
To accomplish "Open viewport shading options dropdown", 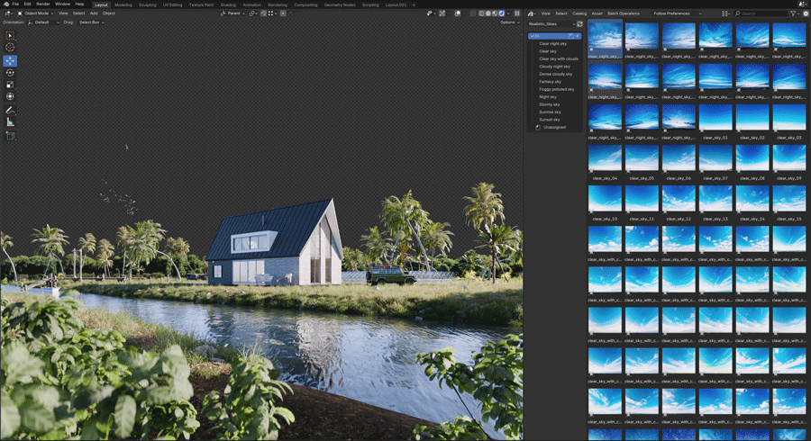I will [x=508, y=13].
